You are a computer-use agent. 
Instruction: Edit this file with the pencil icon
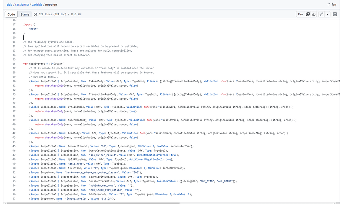[x=321, y=14]
